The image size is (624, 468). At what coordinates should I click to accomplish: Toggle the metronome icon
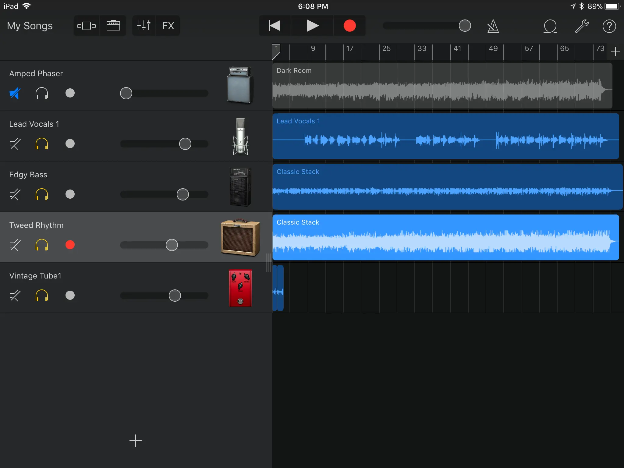[493, 26]
